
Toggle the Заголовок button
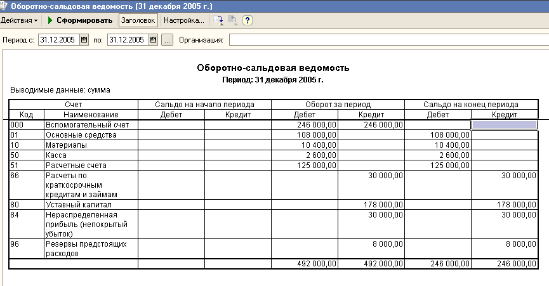coord(138,20)
